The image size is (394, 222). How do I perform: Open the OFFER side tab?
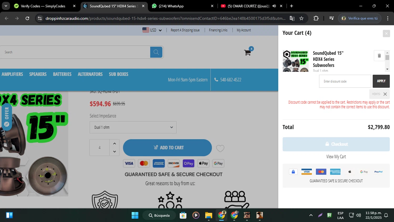tap(7, 117)
